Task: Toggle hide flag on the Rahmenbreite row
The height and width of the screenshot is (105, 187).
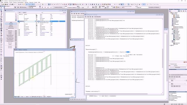Action: [18, 27]
